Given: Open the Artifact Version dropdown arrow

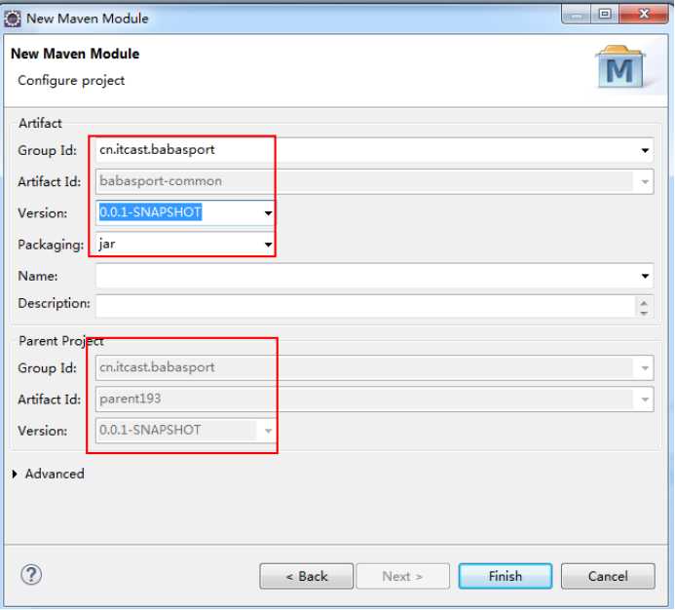Looking at the screenshot, I should tap(268, 213).
